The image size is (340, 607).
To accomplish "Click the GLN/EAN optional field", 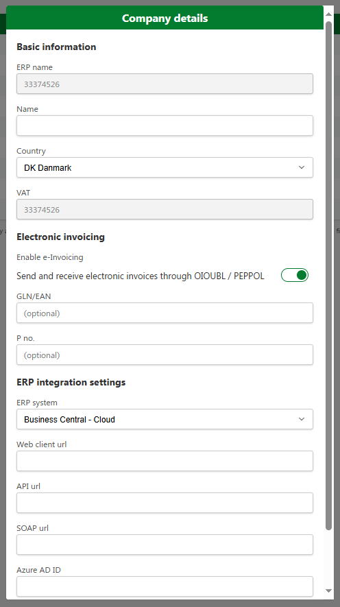I will tap(165, 313).
